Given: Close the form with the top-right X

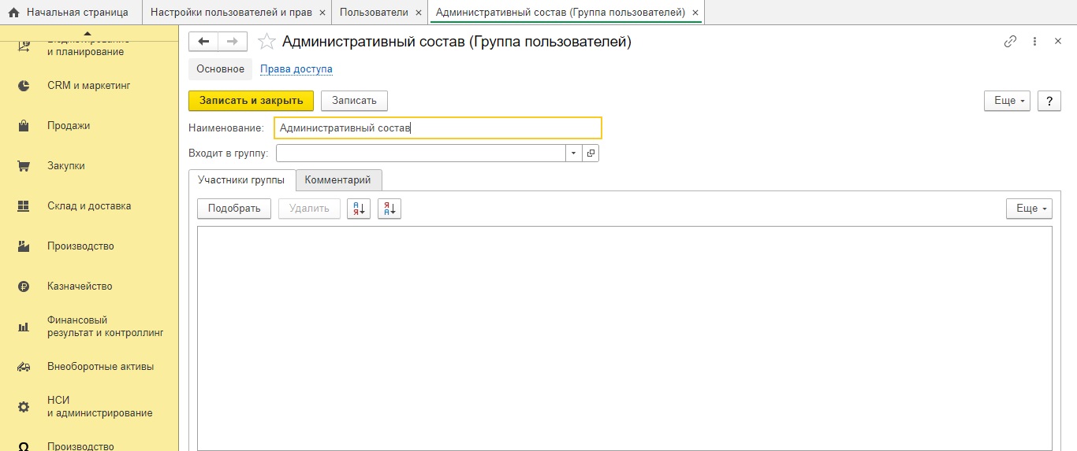Looking at the screenshot, I should (1058, 42).
